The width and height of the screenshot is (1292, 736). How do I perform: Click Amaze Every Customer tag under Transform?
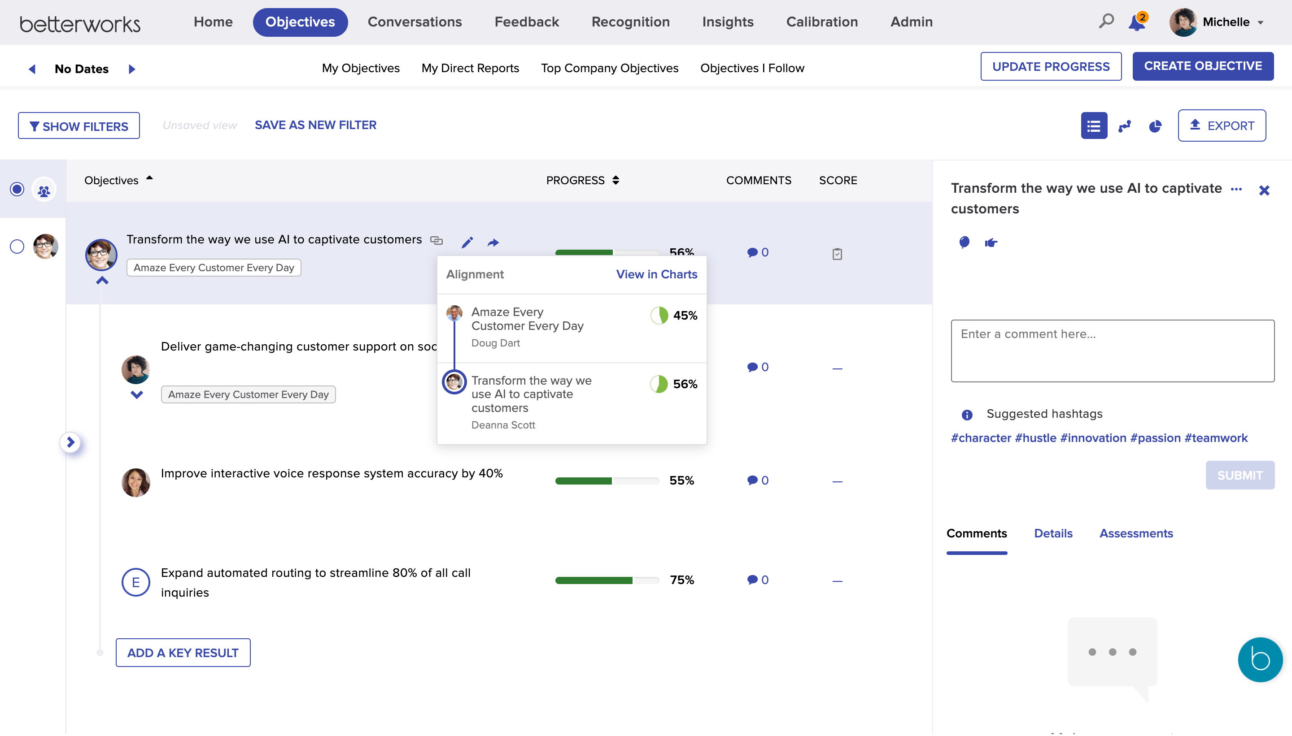coord(214,268)
